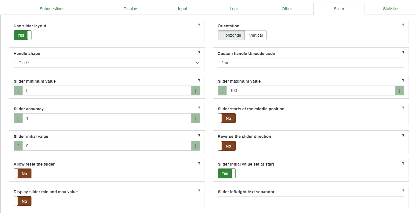Screen dimensions: 417x213
Task: Disable the Use slider layout toggle
Action: point(22,35)
